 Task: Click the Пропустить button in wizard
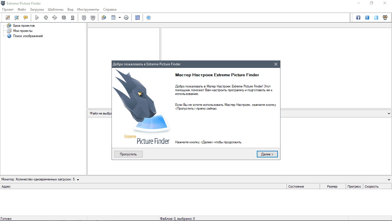[x=128, y=154]
